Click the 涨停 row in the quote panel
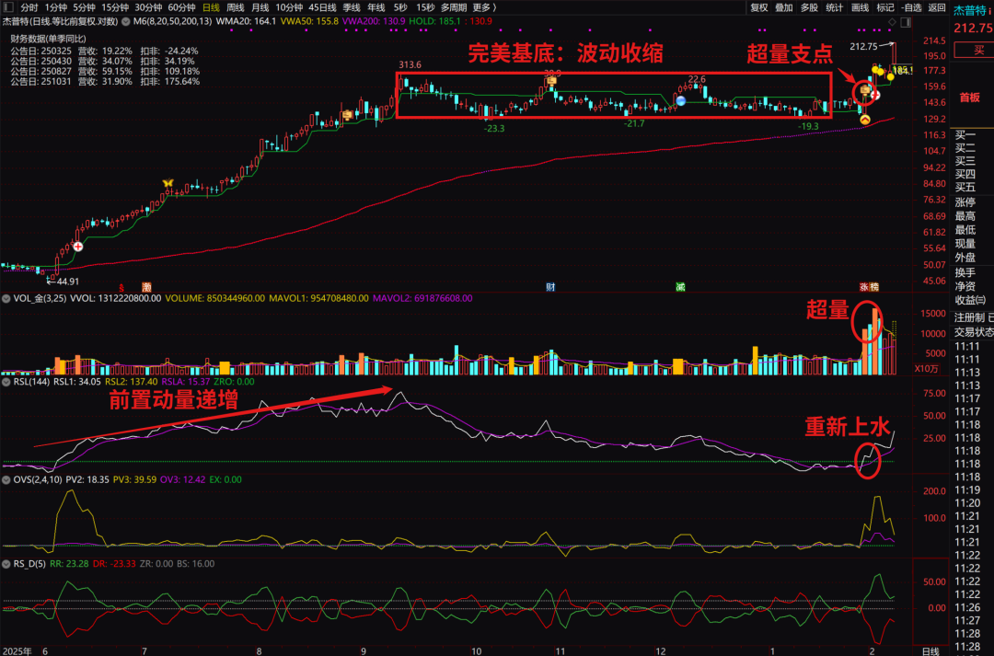Image resolution: width=994 pixels, height=656 pixels. (x=965, y=202)
